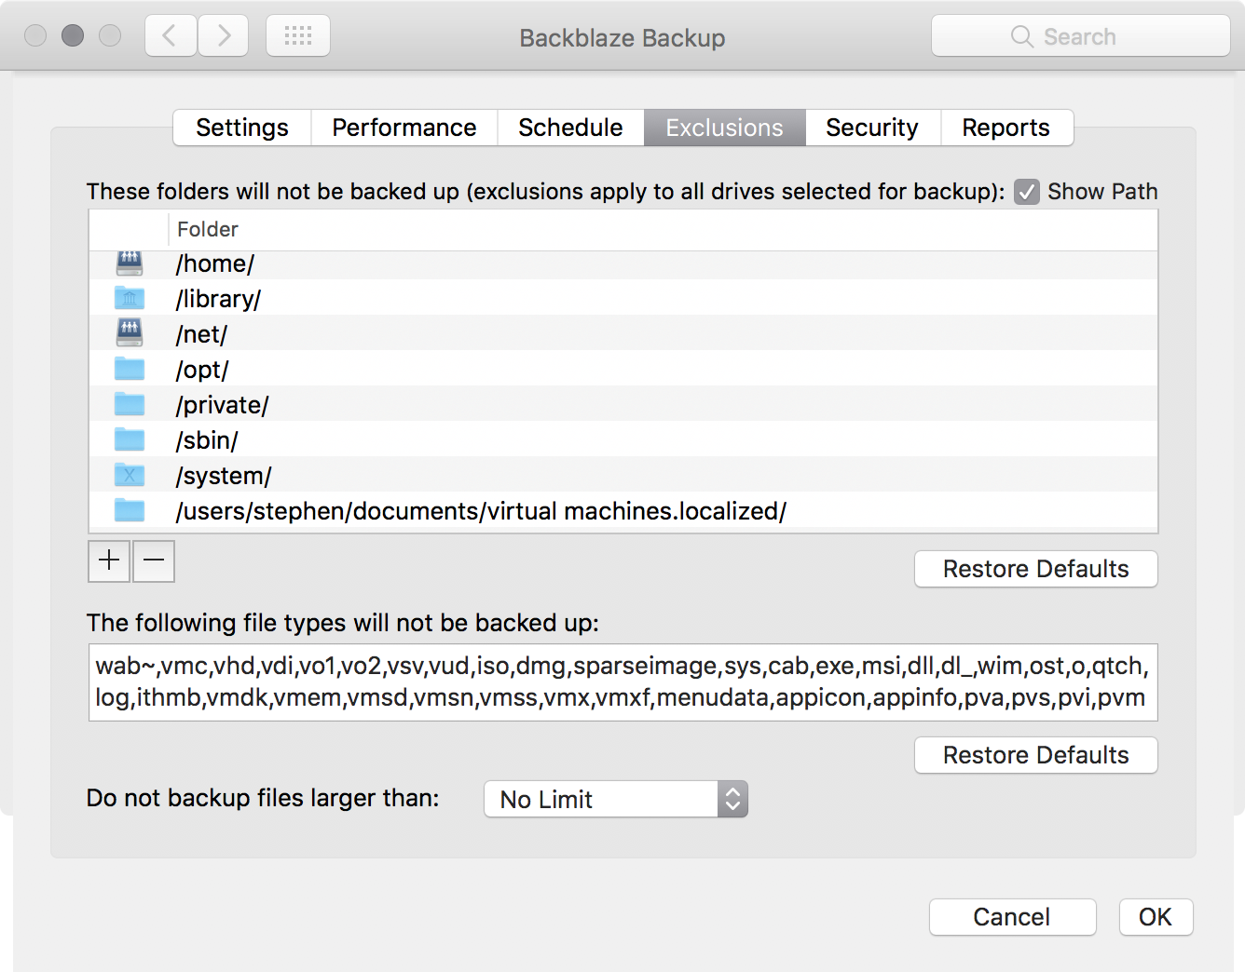Click the system folder icon beside /system/
This screenshot has height=972, width=1245.
click(130, 476)
